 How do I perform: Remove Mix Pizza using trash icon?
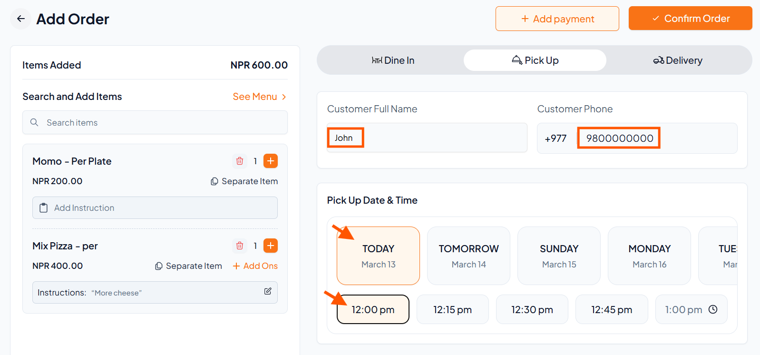coord(240,246)
